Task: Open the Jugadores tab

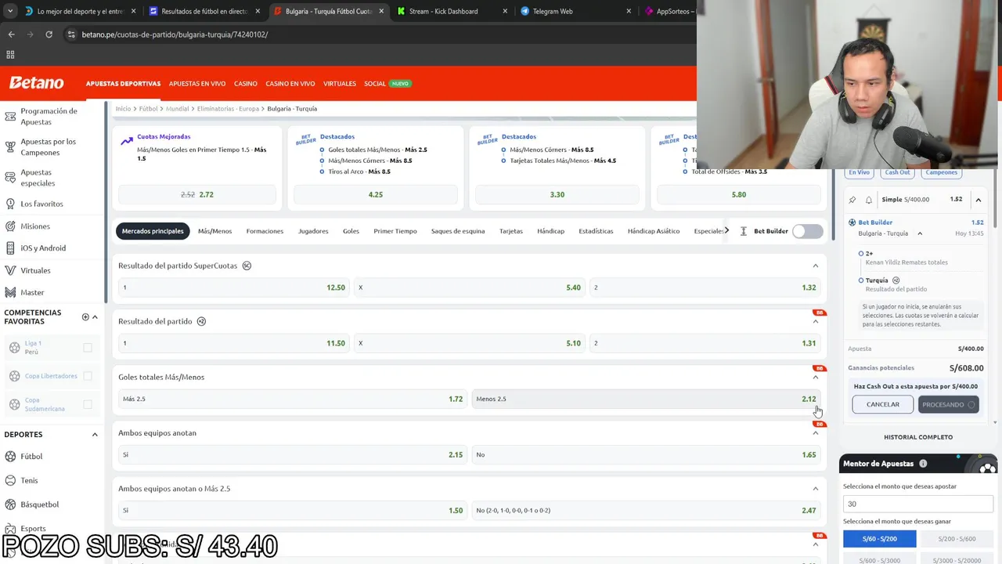Action: 313,231
